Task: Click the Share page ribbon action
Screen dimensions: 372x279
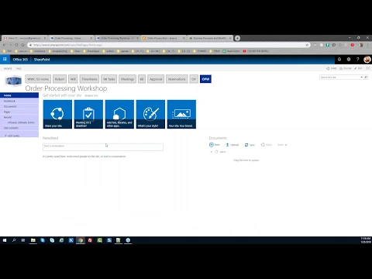Action: [332, 68]
